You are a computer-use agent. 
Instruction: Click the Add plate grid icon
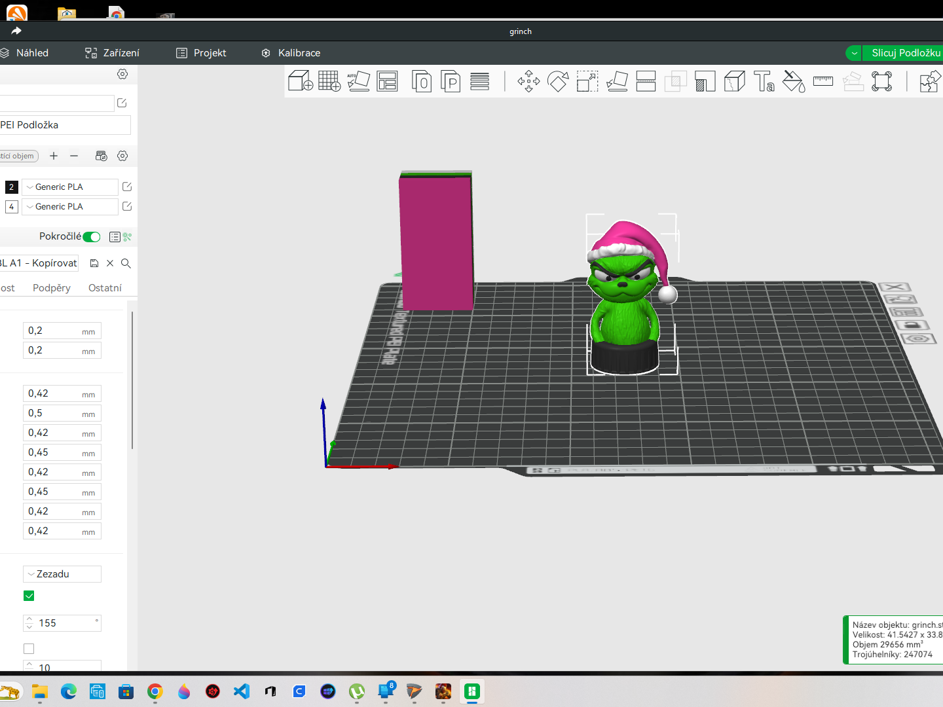click(x=329, y=81)
